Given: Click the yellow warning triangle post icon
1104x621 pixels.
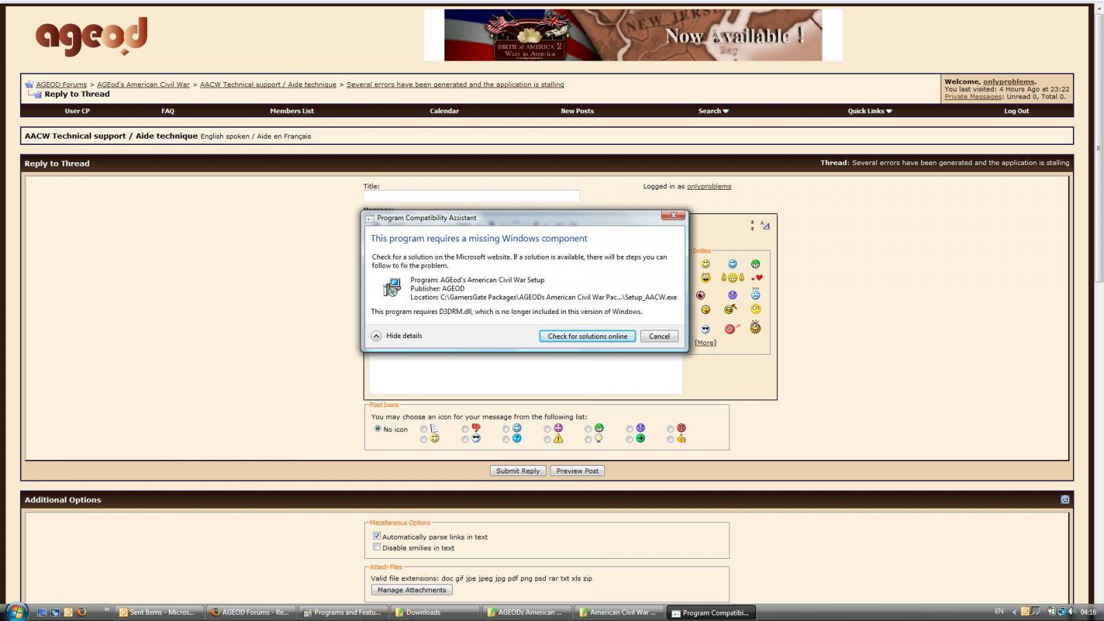Looking at the screenshot, I should [558, 439].
